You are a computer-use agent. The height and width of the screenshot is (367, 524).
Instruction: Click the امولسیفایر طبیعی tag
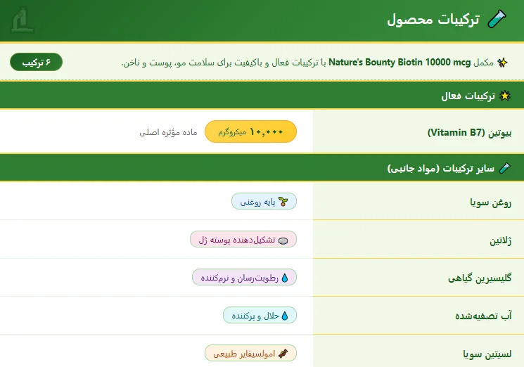[250, 354]
